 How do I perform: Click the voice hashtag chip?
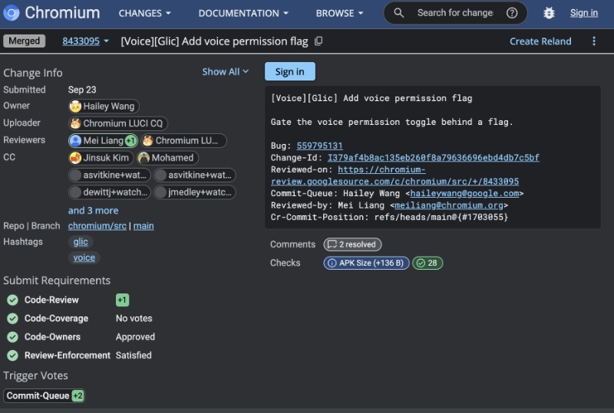(x=84, y=257)
